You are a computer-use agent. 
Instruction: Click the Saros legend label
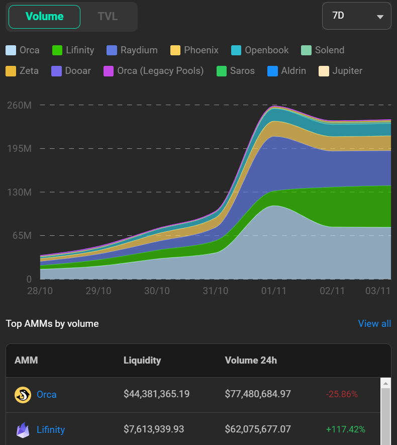click(x=242, y=71)
